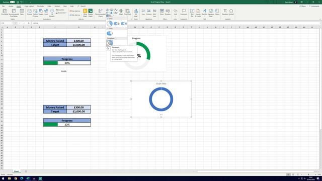The image size is (322, 181).
Task: Insert a Timeline filter
Action: [168, 12]
